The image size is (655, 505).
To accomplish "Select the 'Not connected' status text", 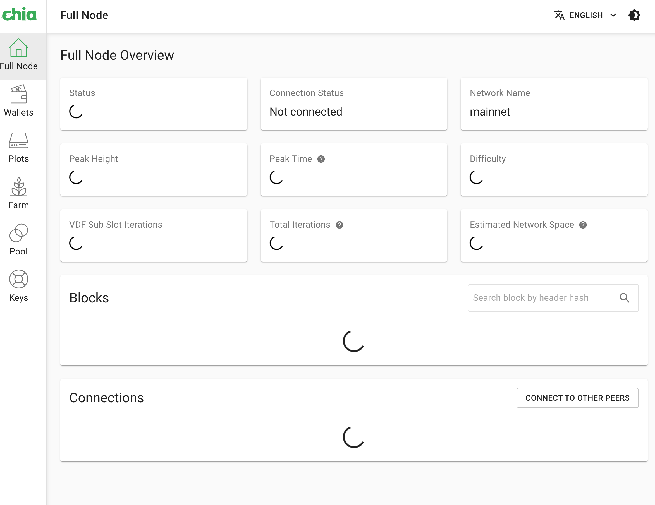I will point(306,112).
